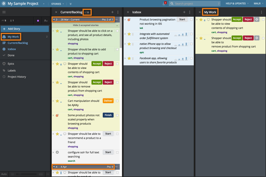
Task: Finish the product photos not scaled story
Action: click(108, 115)
